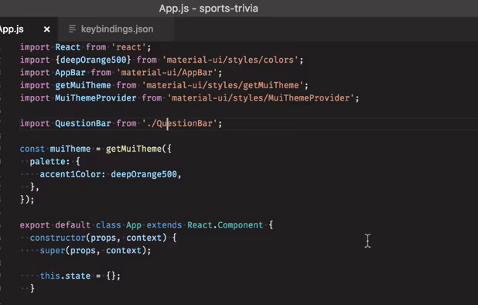
Task: Click the keybindings.json tab file icon
Action: coord(72,29)
